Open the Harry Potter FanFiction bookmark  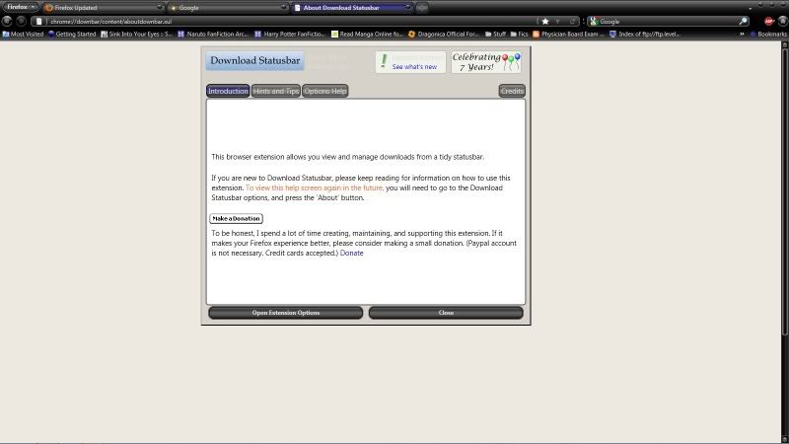coord(290,34)
